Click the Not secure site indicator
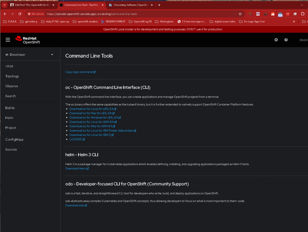Image resolution: width=308 pixels, height=232 pixels. click(36, 14)
